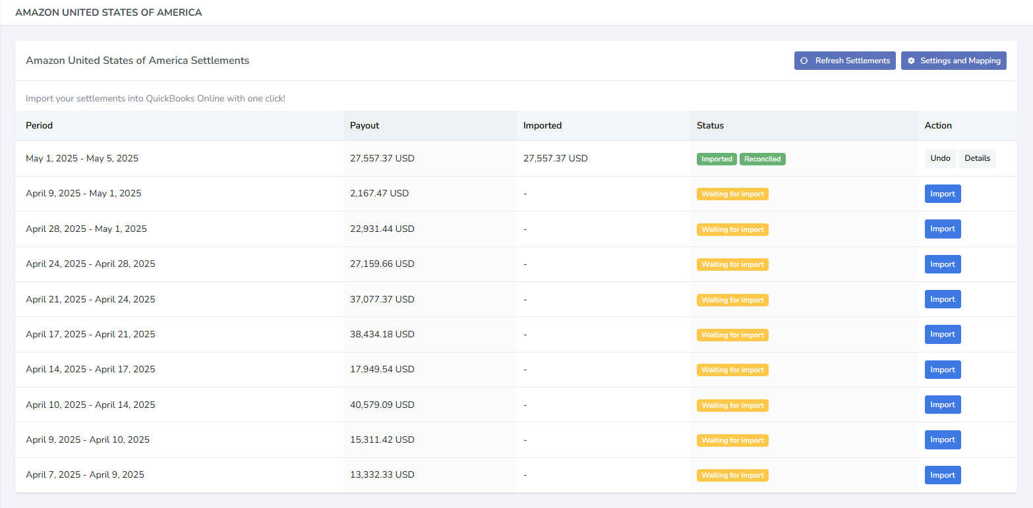Select period April 14, 2025 - April 17, 2025
1033x508 pixels.
90,369
